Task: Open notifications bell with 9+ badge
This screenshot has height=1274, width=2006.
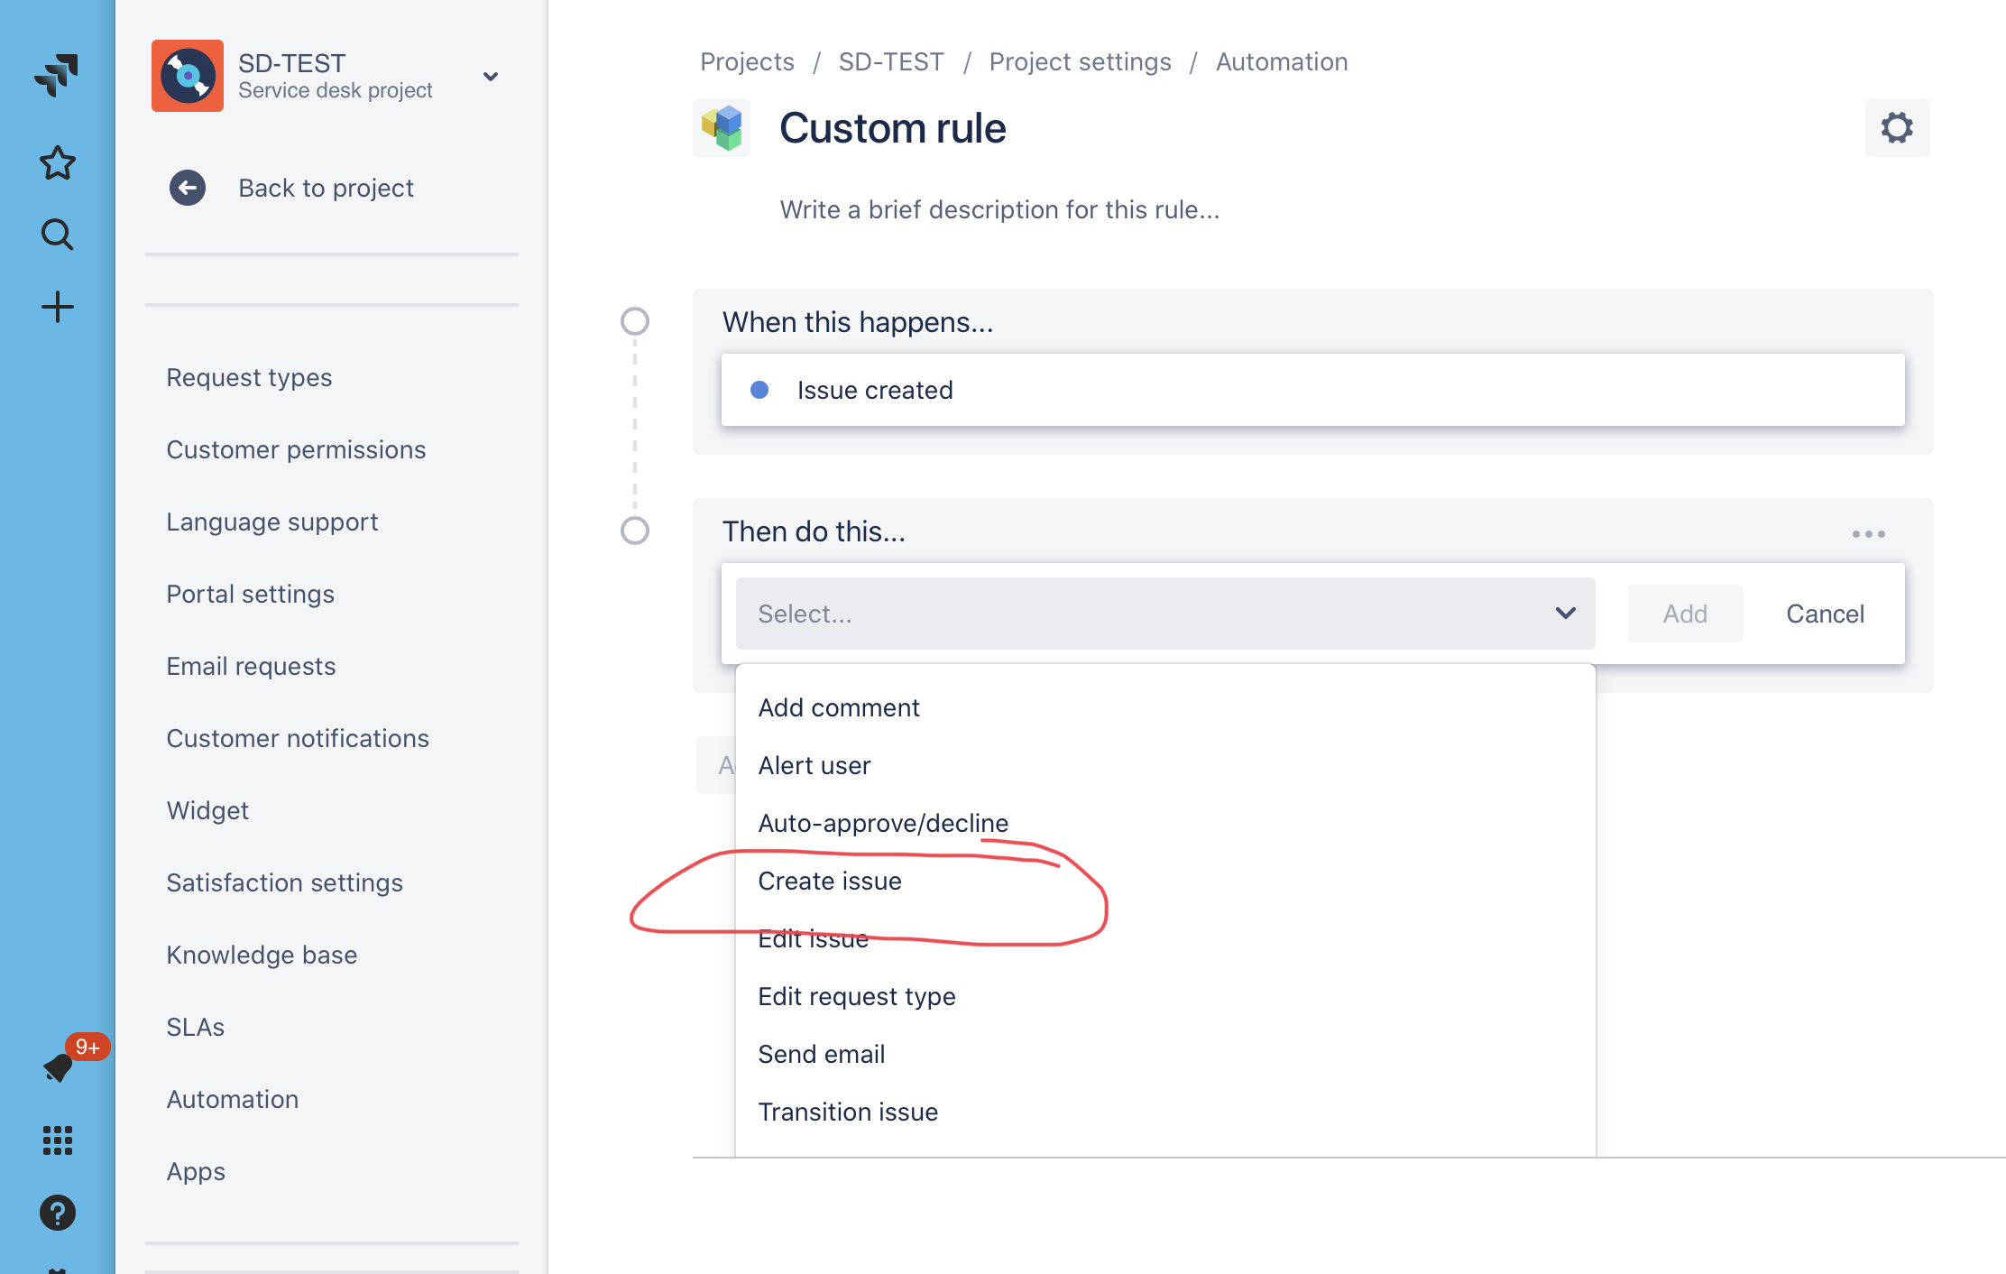Action: 60,1067
